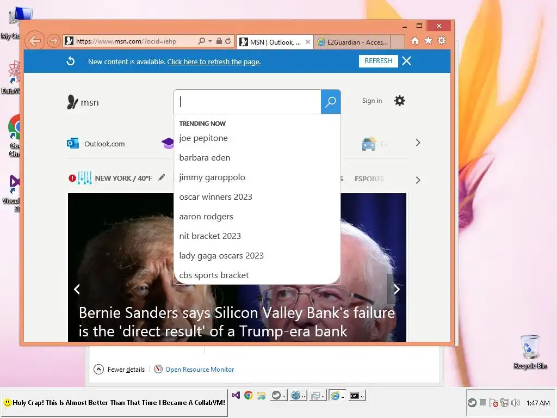Open the address bar dropdown arrow
Screen dimensions: 557x418
point(210,41)
